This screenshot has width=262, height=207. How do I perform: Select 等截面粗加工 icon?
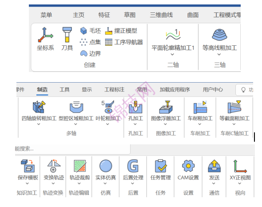point(234,107)
